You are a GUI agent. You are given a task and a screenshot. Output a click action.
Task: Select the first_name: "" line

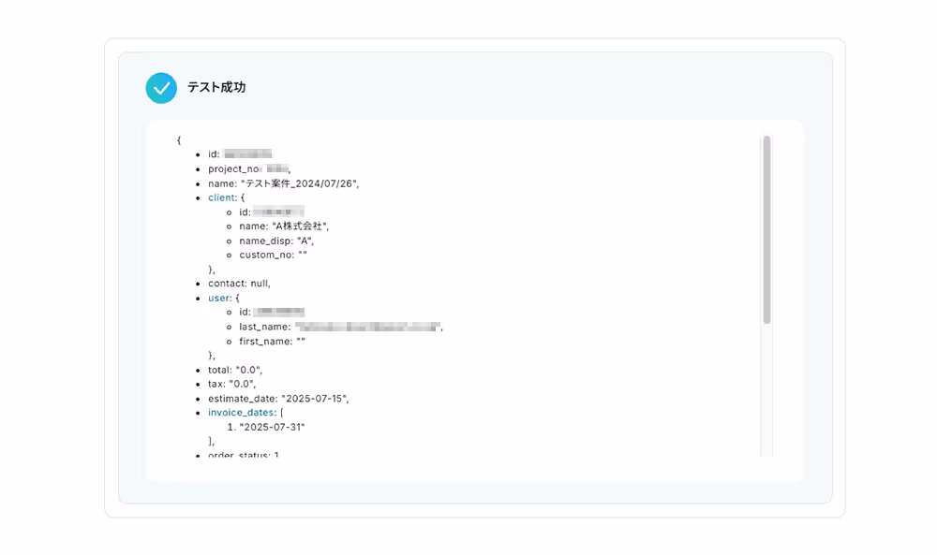point(272,342)
